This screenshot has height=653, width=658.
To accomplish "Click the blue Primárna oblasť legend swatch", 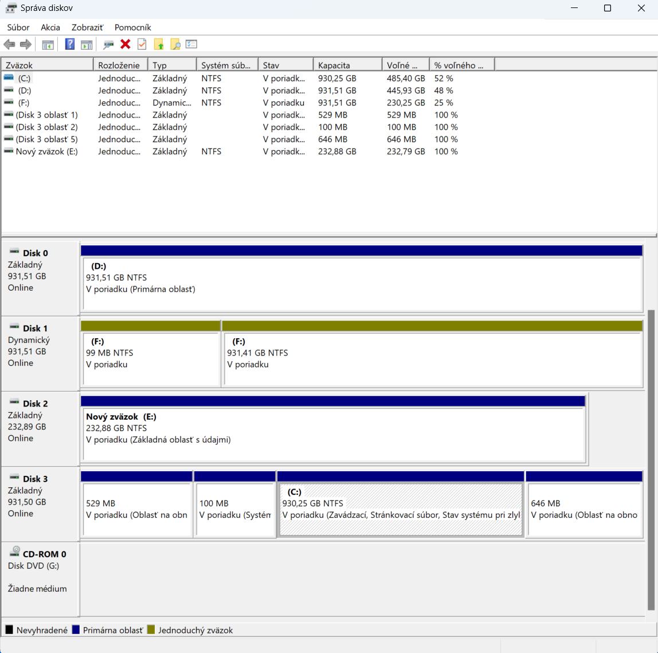I will (x=76, y=629).
